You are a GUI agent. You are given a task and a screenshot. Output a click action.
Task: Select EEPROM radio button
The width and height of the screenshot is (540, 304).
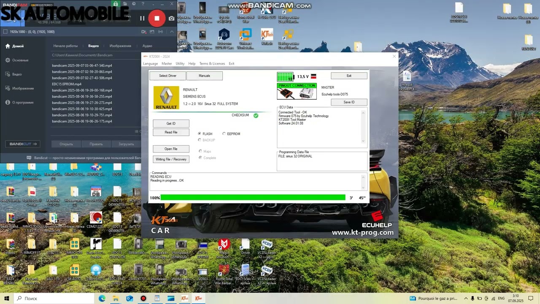click(224, 134)
